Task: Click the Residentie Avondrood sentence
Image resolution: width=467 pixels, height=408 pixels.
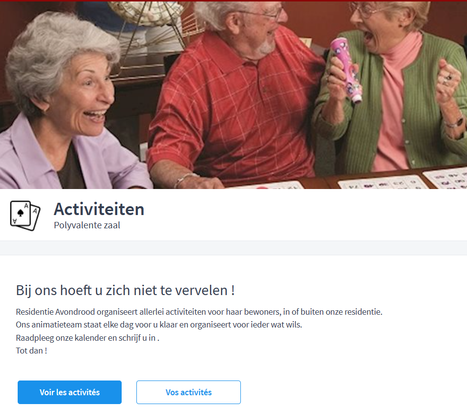Action: (x=199, y=312)
